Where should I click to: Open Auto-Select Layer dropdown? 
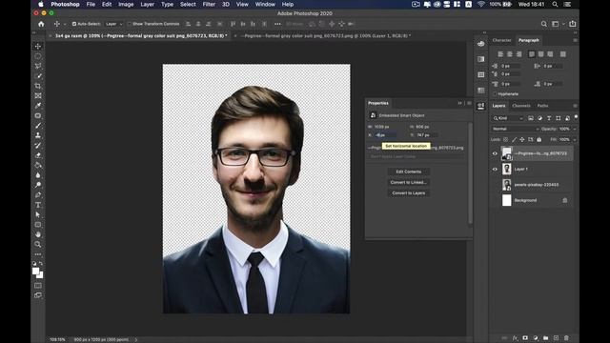point(114,24)
